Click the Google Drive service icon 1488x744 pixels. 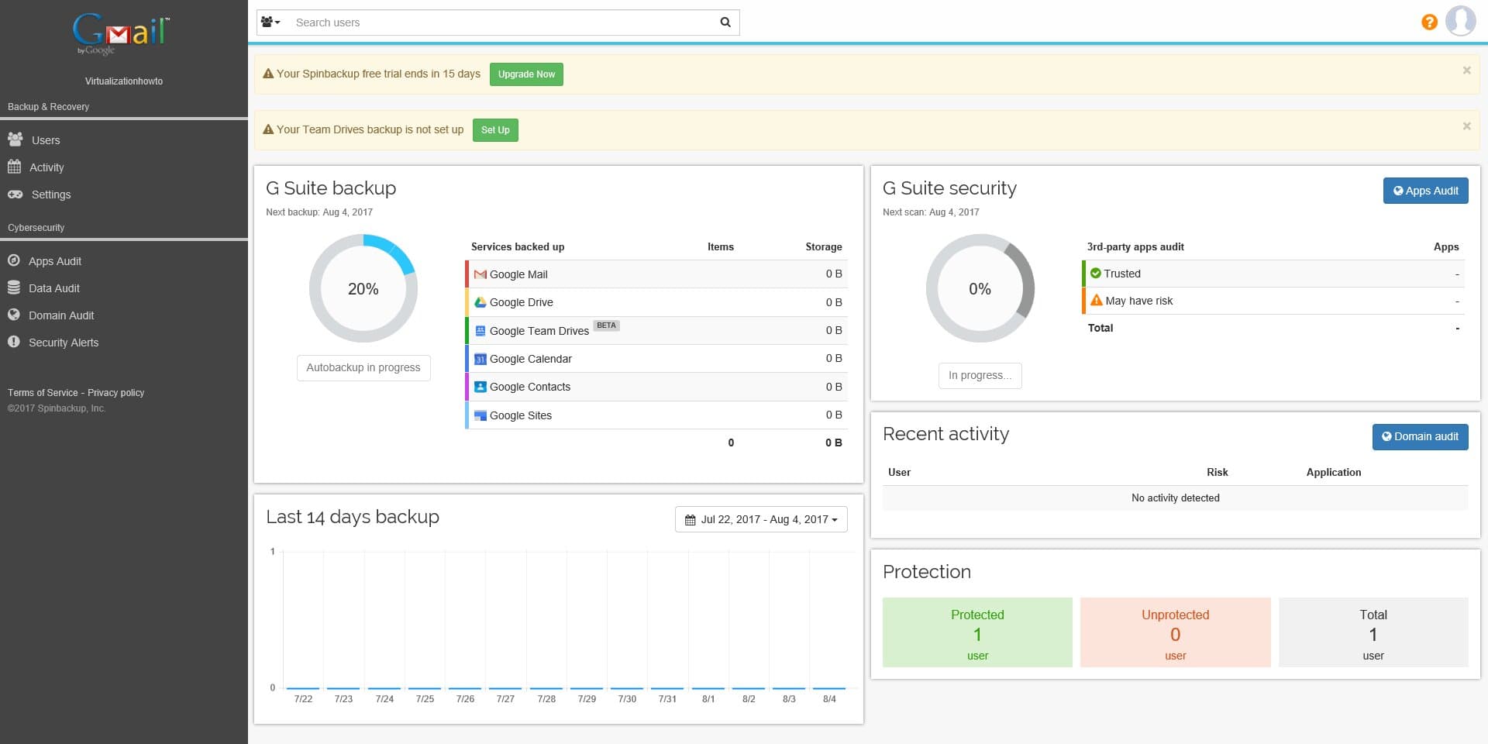[x=480, y=302]
